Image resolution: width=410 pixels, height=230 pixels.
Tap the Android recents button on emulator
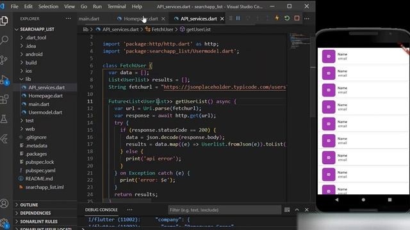coord(390,200)
